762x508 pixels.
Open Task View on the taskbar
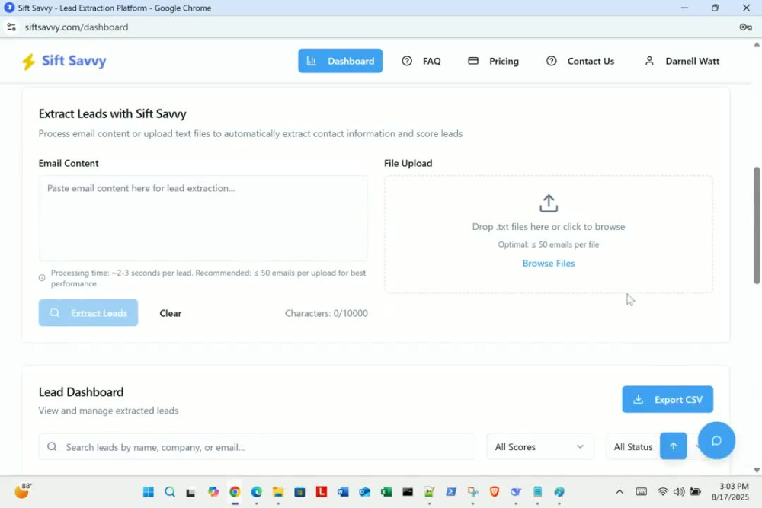coord(191,493)
